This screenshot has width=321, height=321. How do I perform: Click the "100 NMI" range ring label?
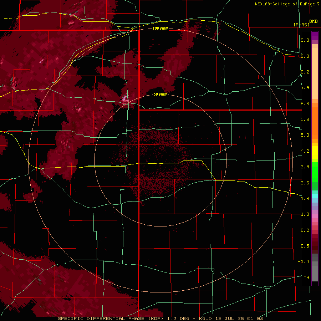pos(160,28)
